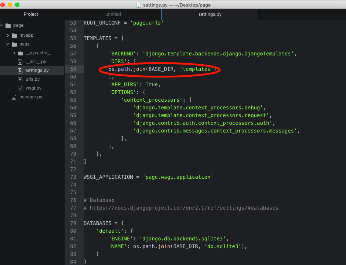Open __init__.py from the project tree

(x=36, y=62)
